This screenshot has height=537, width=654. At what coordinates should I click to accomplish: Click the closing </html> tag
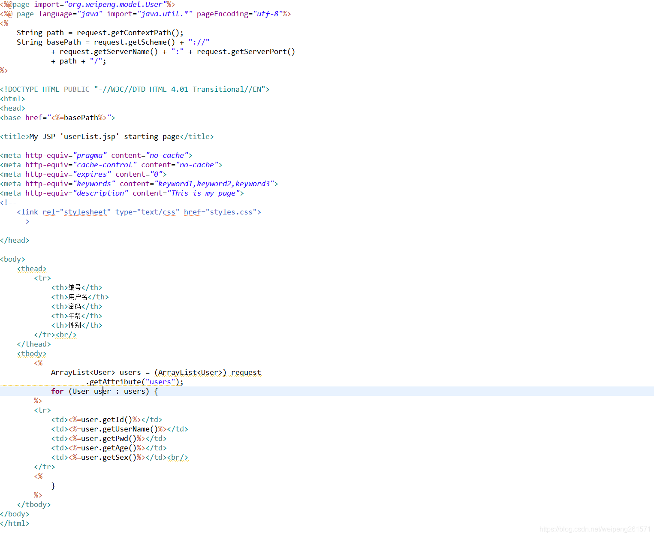[15, 523]
